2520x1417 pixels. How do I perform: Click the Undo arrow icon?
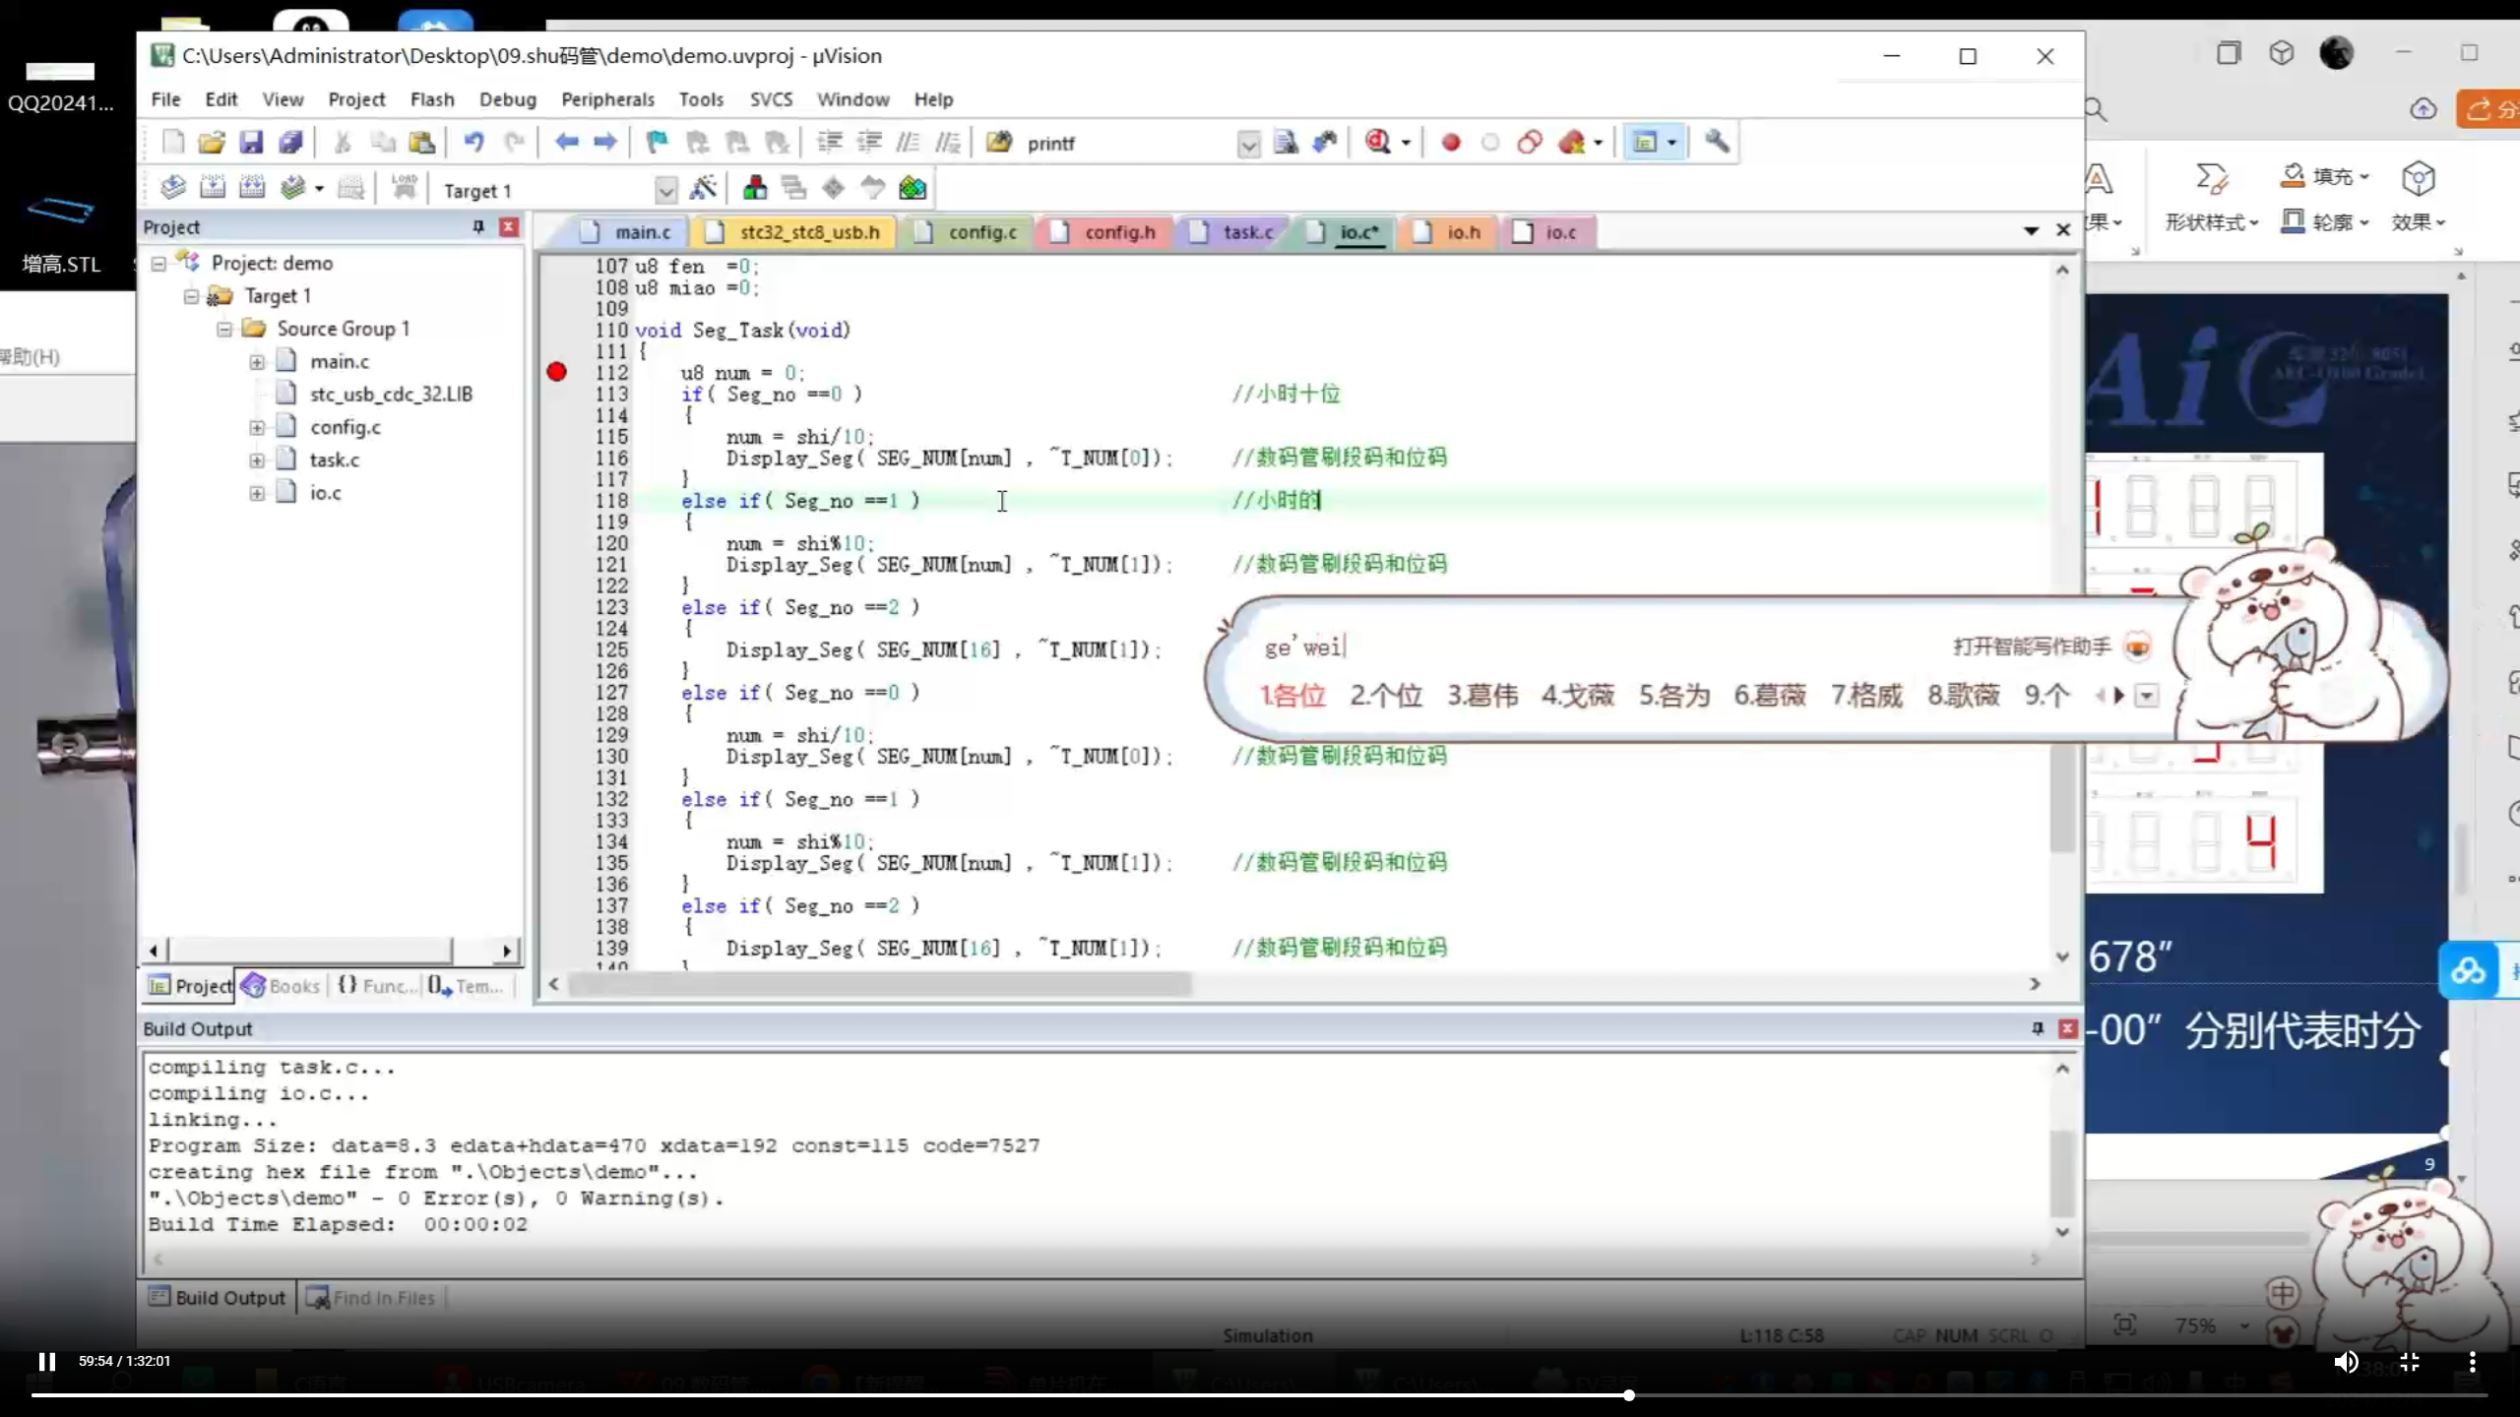coord(473,143)
